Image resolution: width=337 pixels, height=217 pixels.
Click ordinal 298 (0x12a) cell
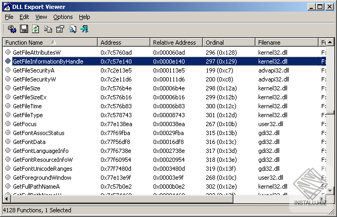221,88
